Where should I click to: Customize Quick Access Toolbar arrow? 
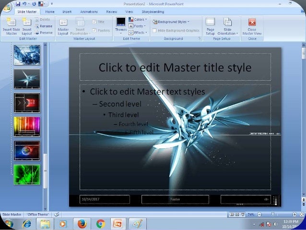point(52,4)
